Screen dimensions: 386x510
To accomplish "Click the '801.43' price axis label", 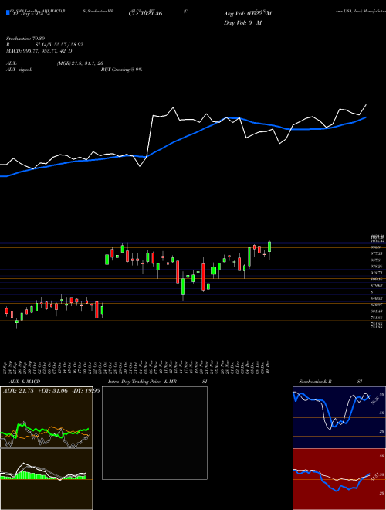I will (x=377, y=311).
